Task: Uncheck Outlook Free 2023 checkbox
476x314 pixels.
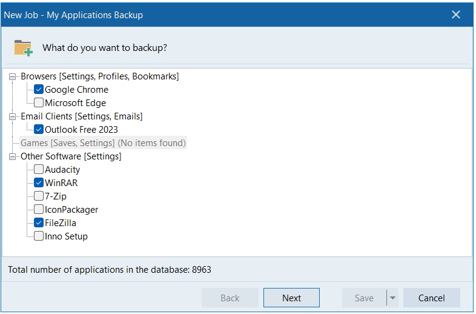Action: [39, 130]
